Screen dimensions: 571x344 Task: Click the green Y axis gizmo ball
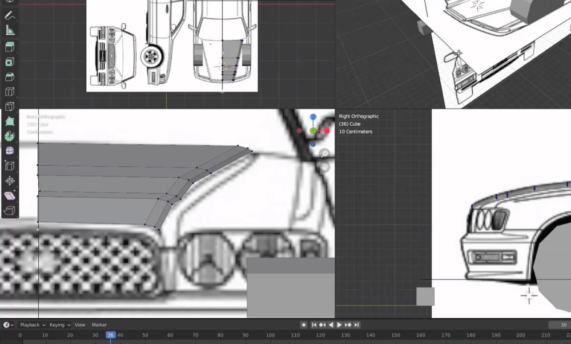point(313,130)
